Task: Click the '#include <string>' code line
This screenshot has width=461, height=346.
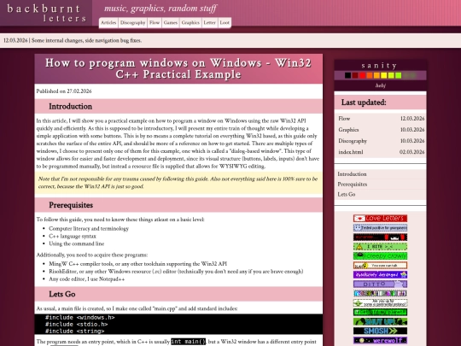Action: [x=74, y=331]
